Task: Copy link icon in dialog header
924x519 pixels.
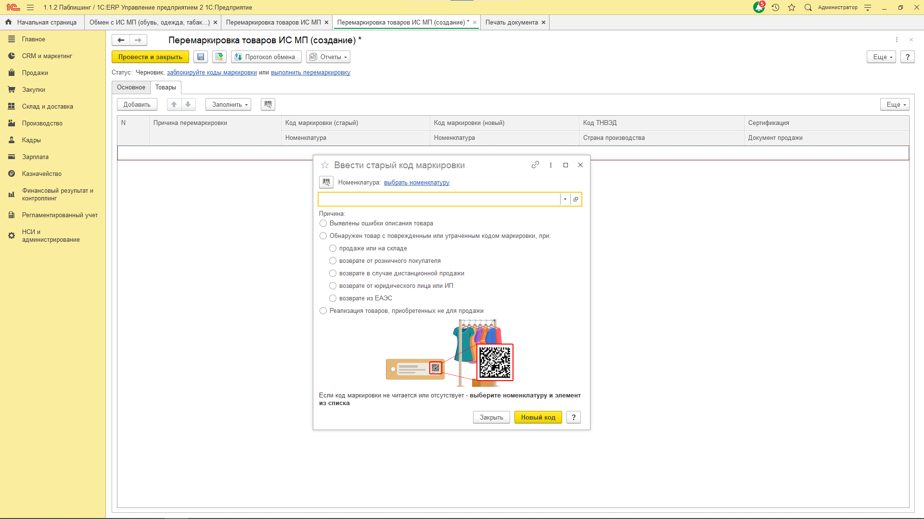Action: pyautogui.click(x=535, y=165)
